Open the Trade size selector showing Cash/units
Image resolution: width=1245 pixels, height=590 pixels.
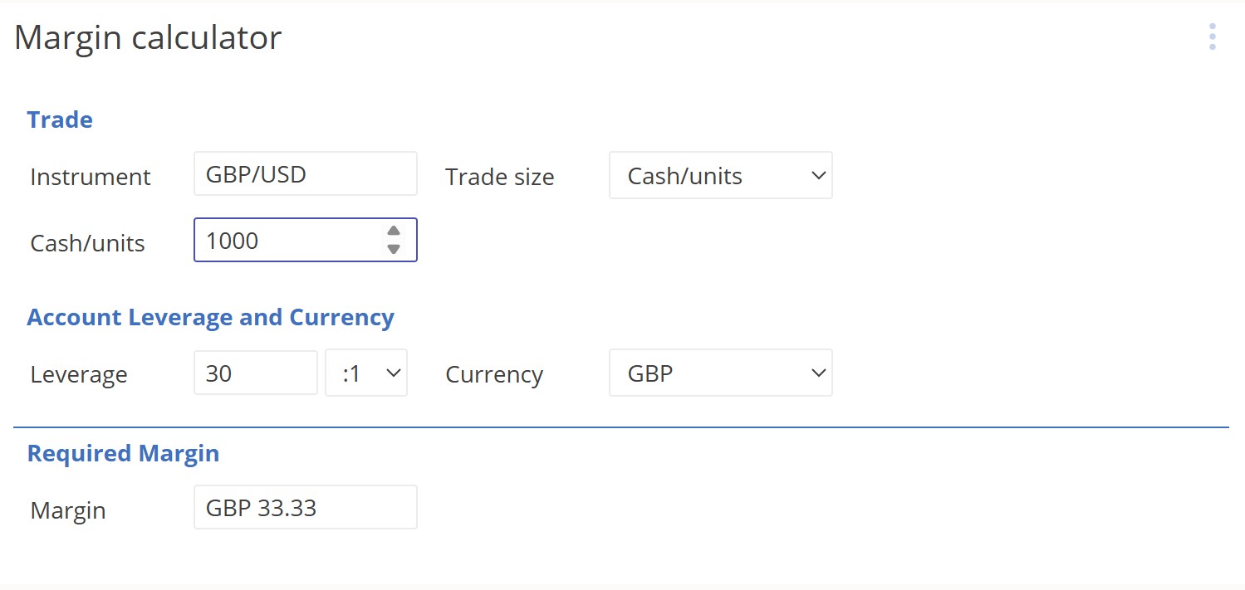coord(719,175)
